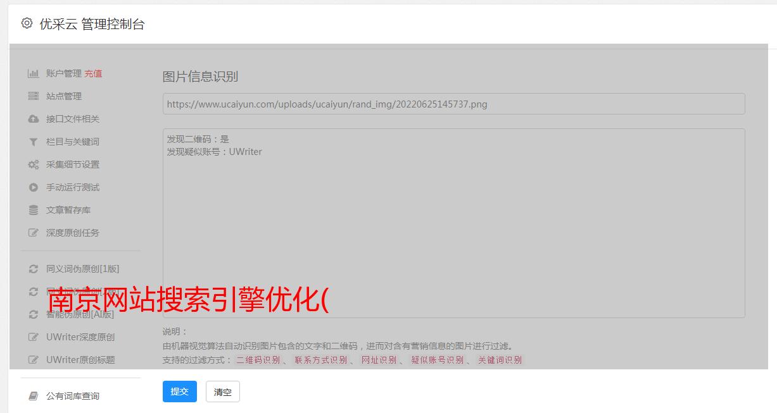The height and width of the screenshot is (413, 777).
Task: Open the 站点管理 menu item
Action: [x=64, y=96]
